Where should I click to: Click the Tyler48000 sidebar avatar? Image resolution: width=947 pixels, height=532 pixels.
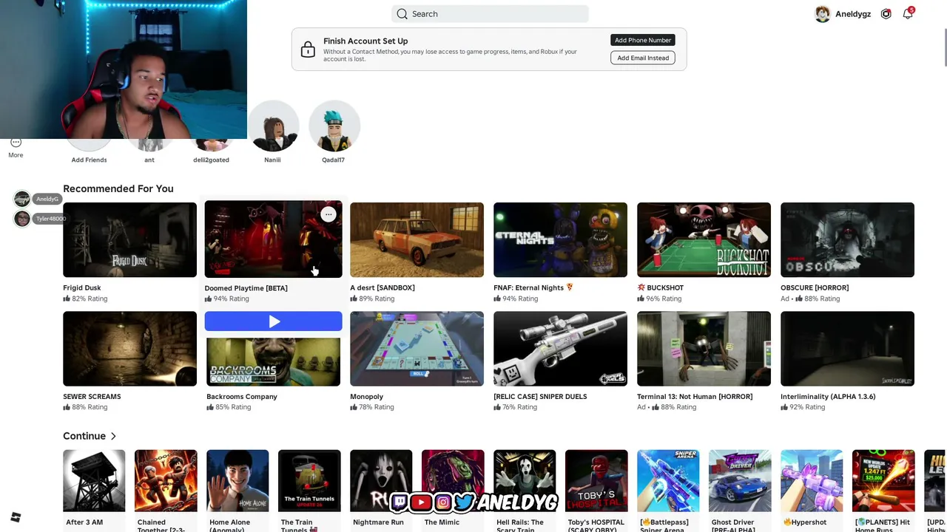point(22,219)
